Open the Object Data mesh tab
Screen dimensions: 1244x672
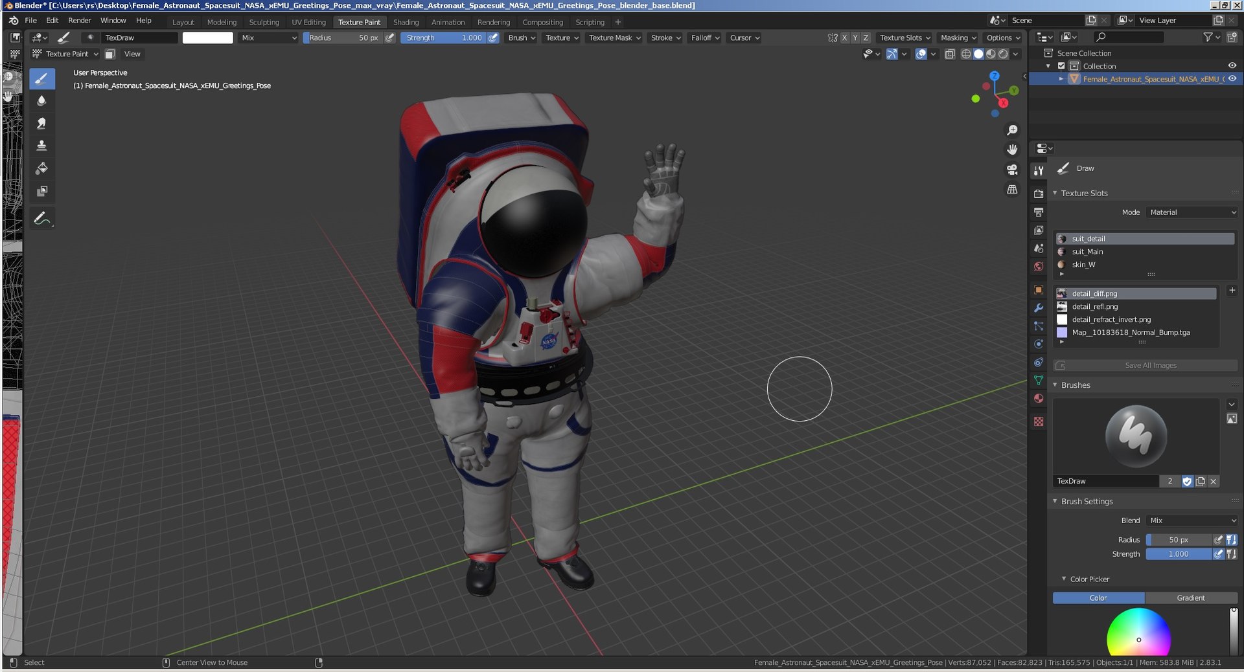(1039, 380)
